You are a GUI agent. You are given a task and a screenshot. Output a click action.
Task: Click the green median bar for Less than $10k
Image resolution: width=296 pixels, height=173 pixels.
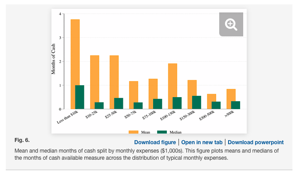pyautogui.click(x=80, y=97)
